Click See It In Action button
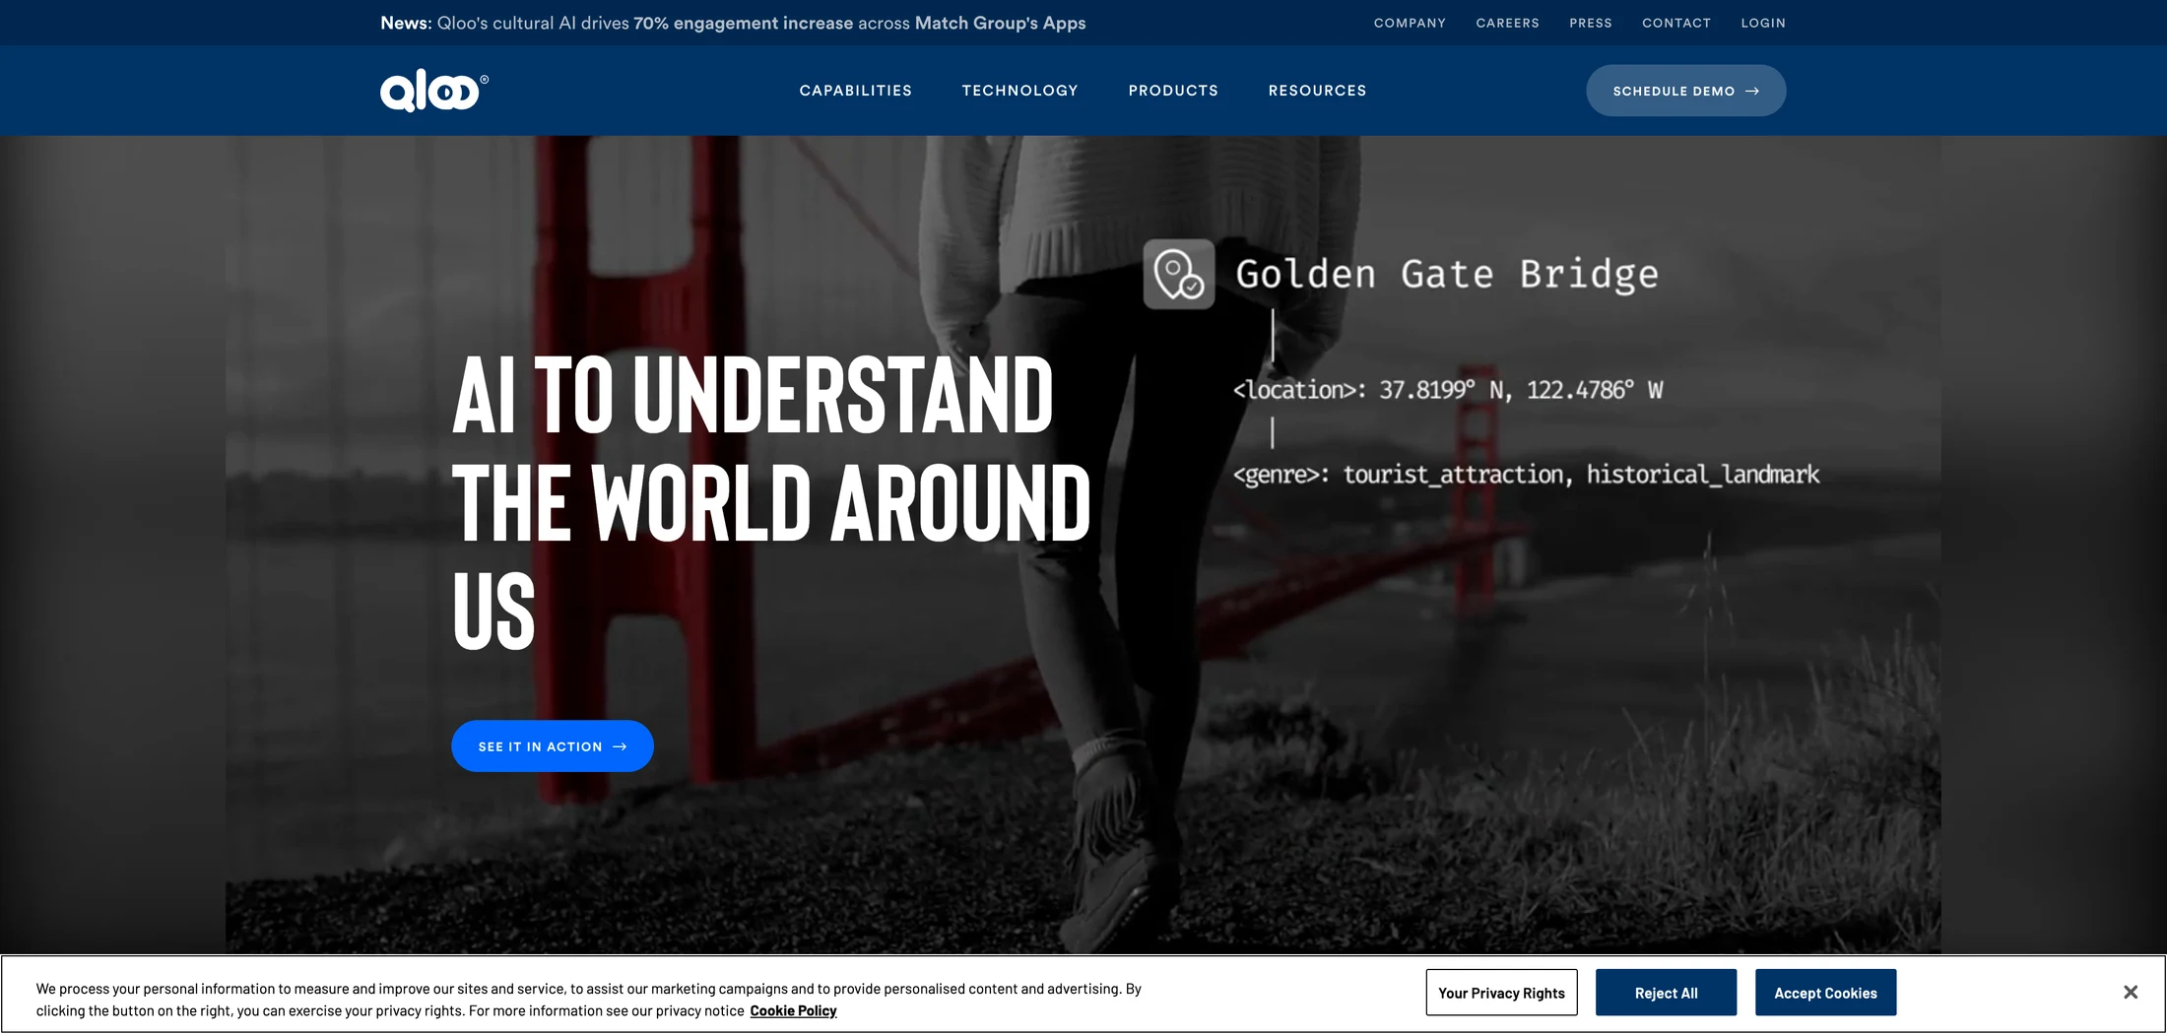Viewport: 2167px width, 1034px height. pos(553,746)
